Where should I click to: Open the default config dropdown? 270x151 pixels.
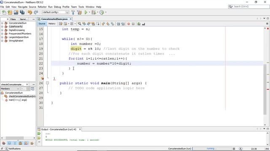point(55,12)
